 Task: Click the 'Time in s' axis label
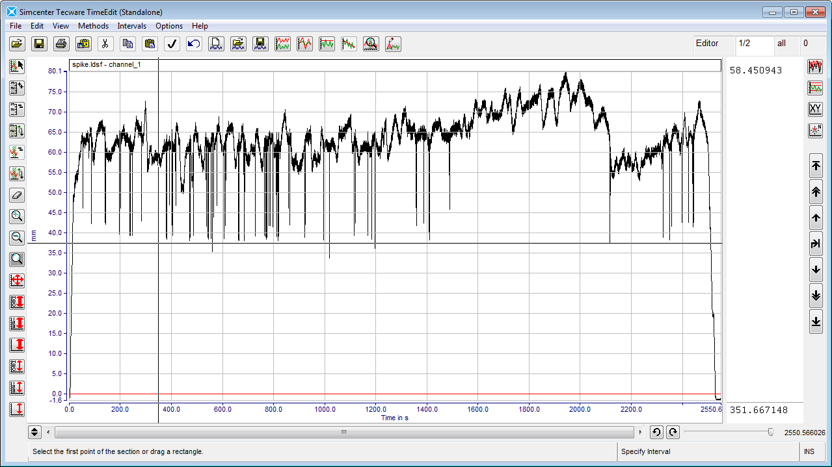tap(395, 418)
